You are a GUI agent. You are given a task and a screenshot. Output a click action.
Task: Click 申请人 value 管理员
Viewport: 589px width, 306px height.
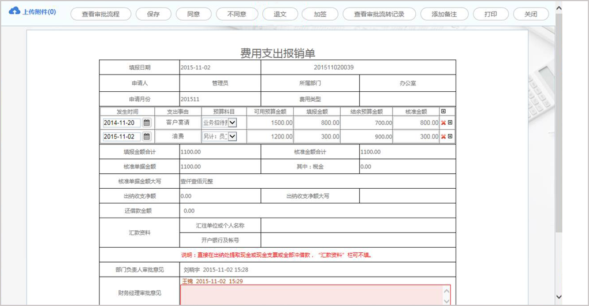point(220,83)
